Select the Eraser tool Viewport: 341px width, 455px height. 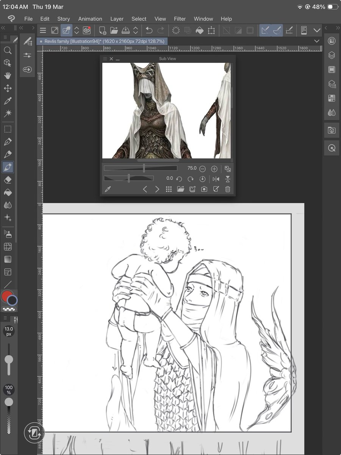[7, 180]
